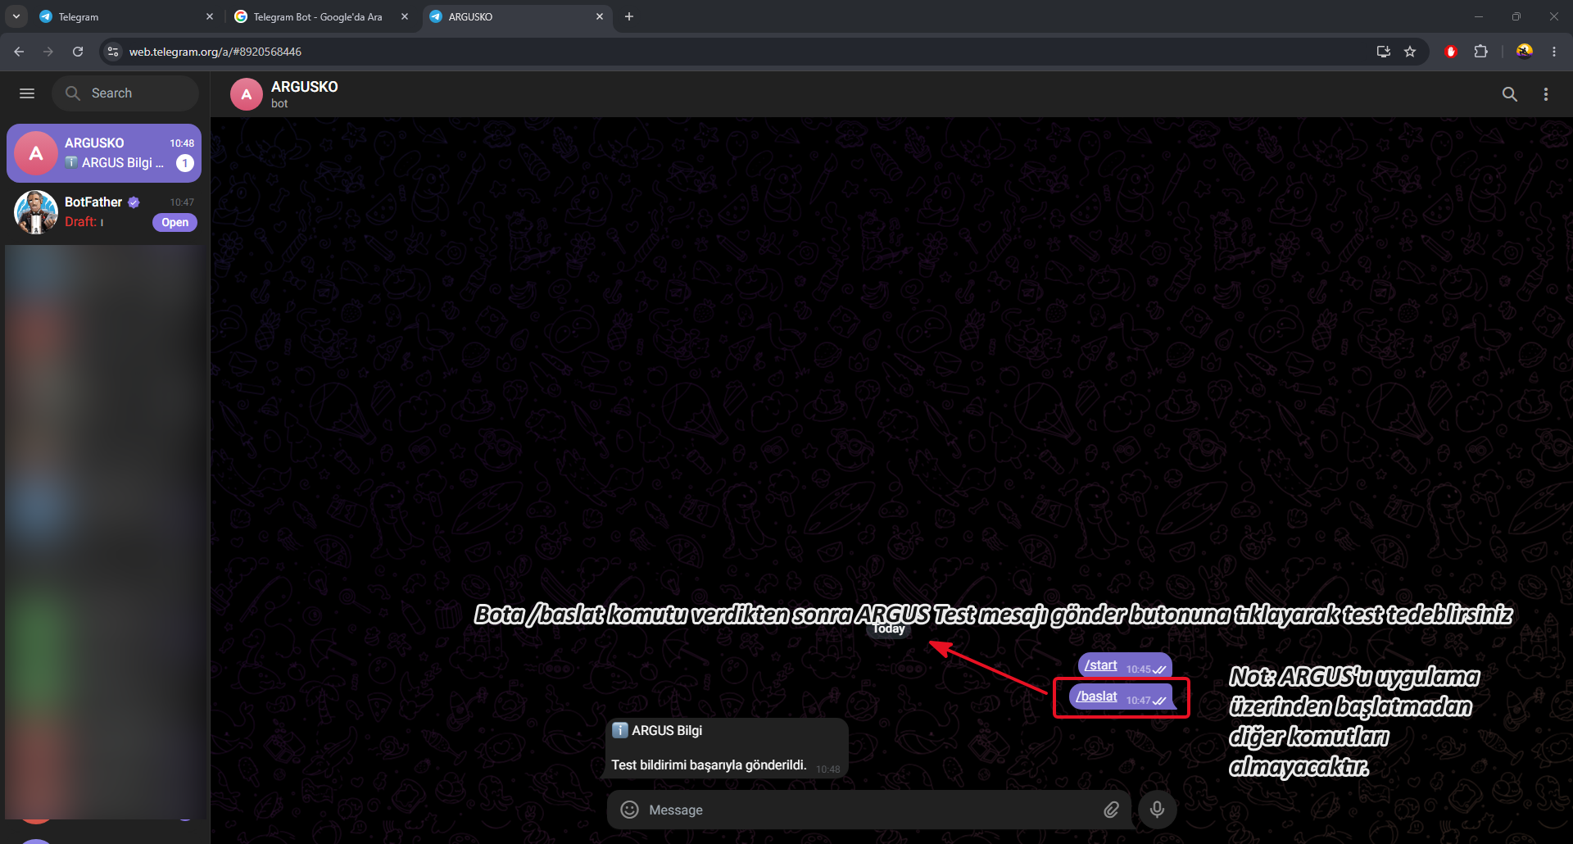1573x844 pixels.
Task: Go forward in browser history
Action: coord(48,52)
